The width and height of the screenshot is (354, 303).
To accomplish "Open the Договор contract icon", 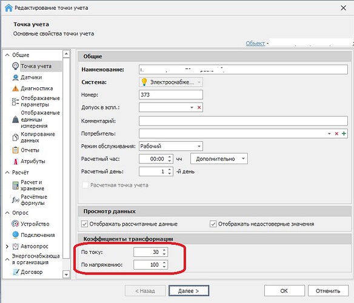I will pyautogui.click(x=16, y=272).
